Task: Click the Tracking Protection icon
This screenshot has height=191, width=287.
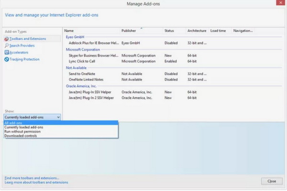Action: pos(7,59)
